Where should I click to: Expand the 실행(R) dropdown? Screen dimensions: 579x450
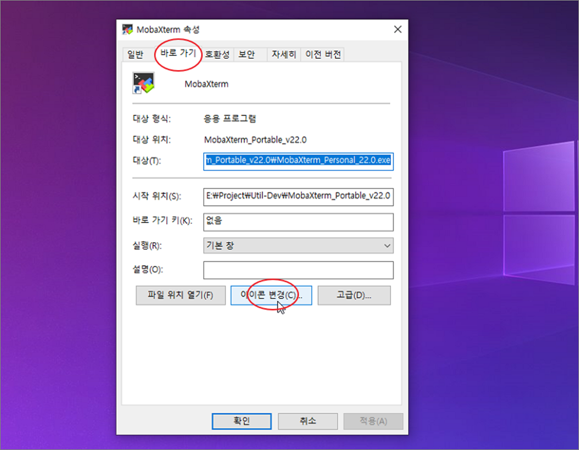point(298,246)
